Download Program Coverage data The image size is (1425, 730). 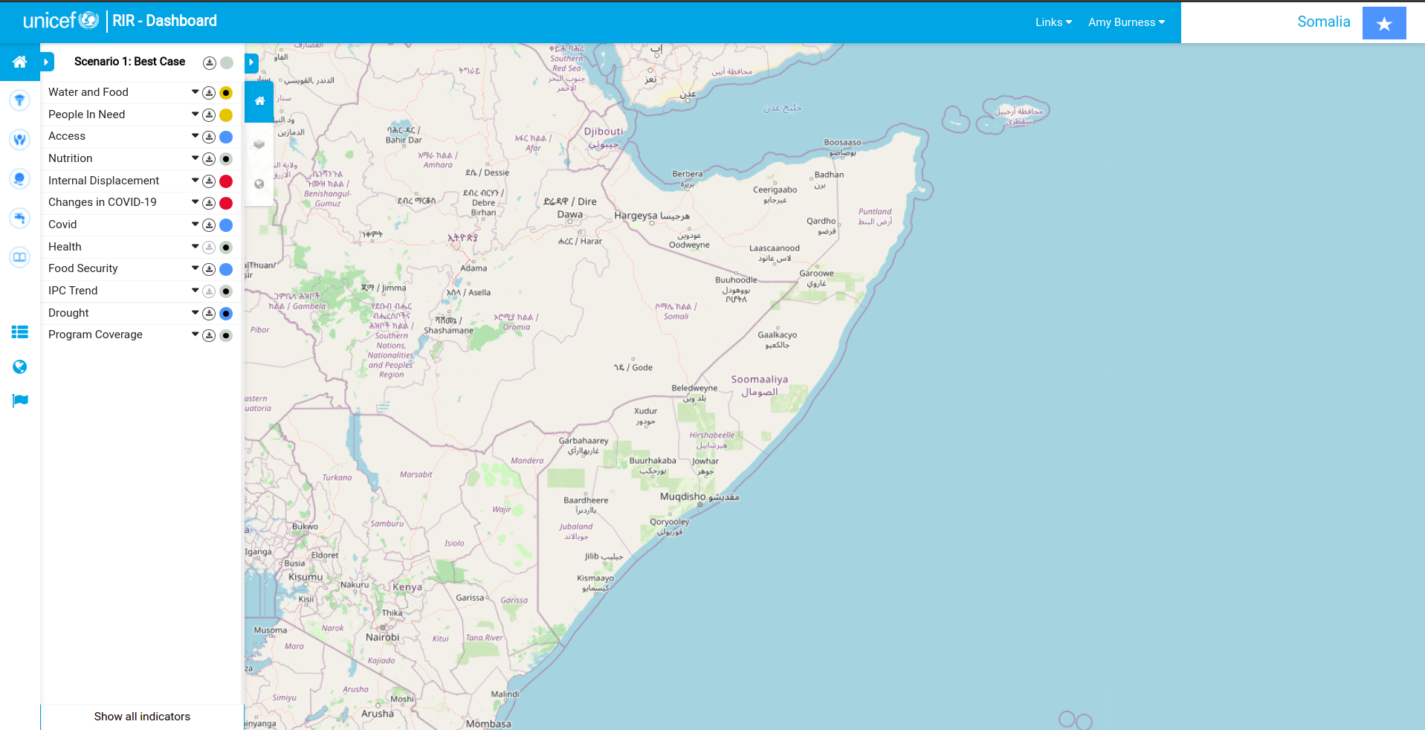click(210, 335)
